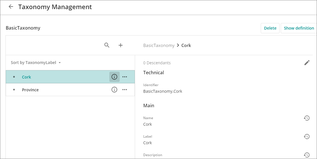
Task: View history of the Name field
Action: click(x=306, y=118)
